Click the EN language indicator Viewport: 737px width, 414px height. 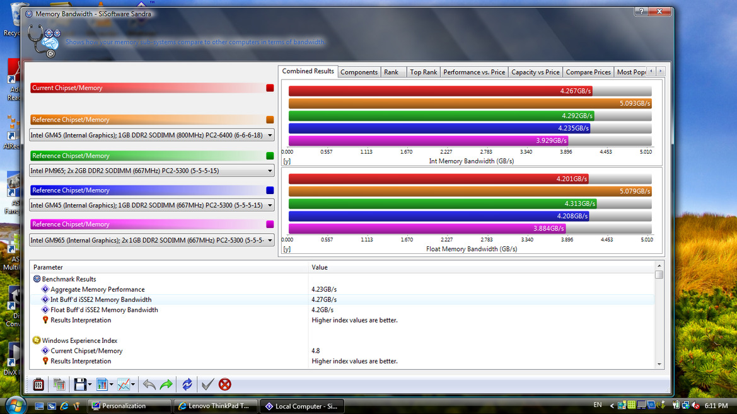point(598,405)
